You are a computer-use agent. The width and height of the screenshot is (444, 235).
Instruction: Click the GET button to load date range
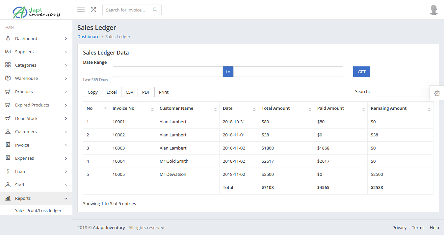point(361,71)
